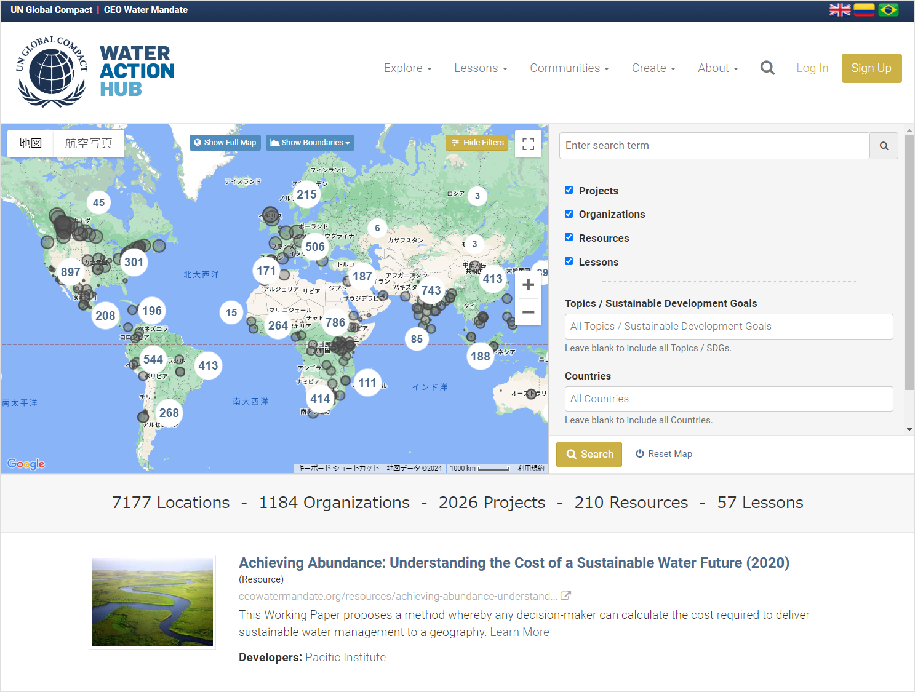Select the Brazil flag language icon
This screenshot has width=915, height=692.
[888, 10]
